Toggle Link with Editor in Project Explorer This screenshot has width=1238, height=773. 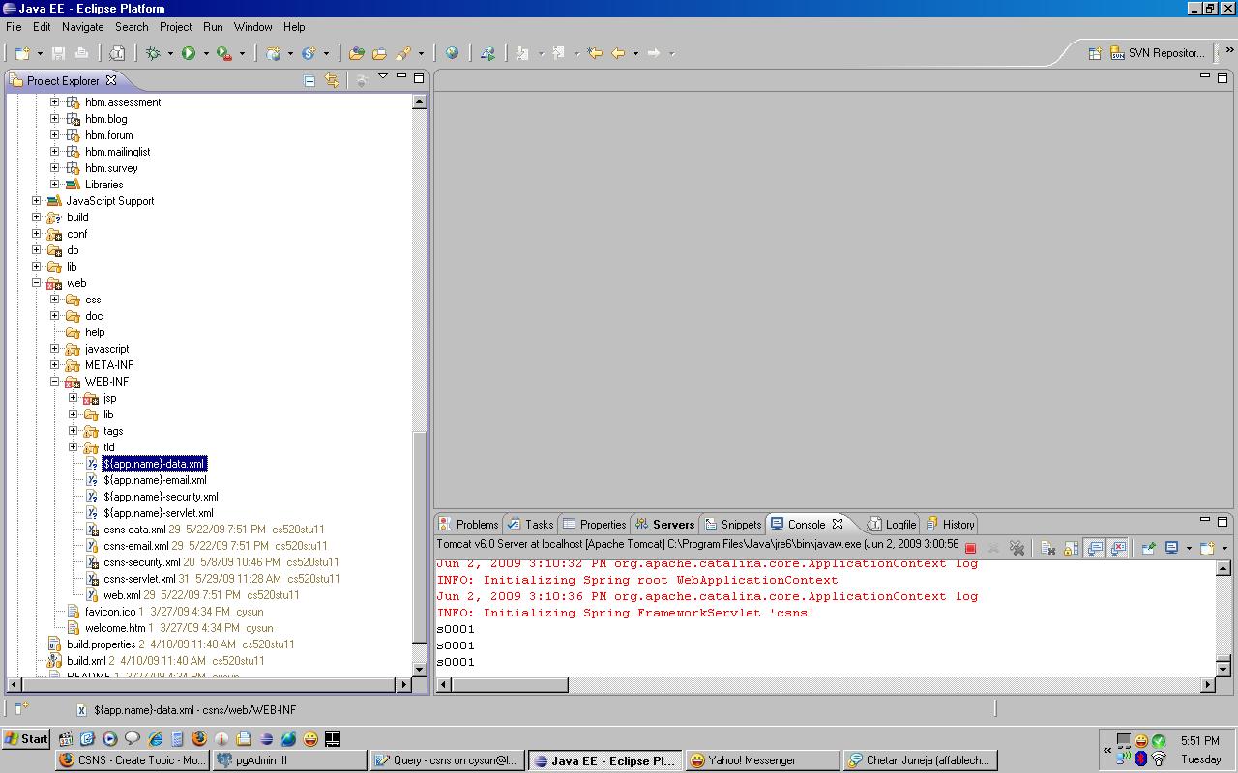[x=332, y=81]
